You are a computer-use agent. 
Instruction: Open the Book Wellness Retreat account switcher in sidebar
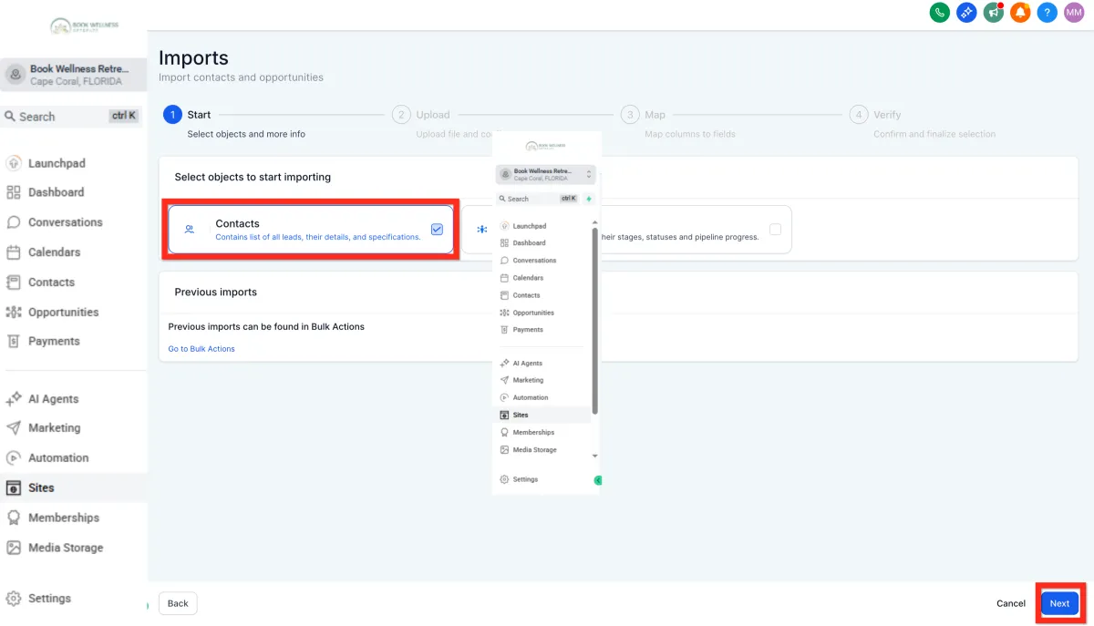tap(73, 75)
